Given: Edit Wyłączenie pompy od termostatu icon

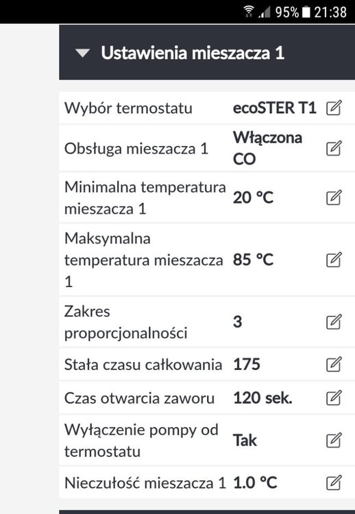Looking at the screenshot, I should (x=334, y=440).
